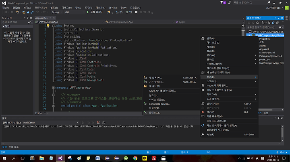Expand 보기(W) submenu in context menu
290x162 pixels.
pos(229,55)
